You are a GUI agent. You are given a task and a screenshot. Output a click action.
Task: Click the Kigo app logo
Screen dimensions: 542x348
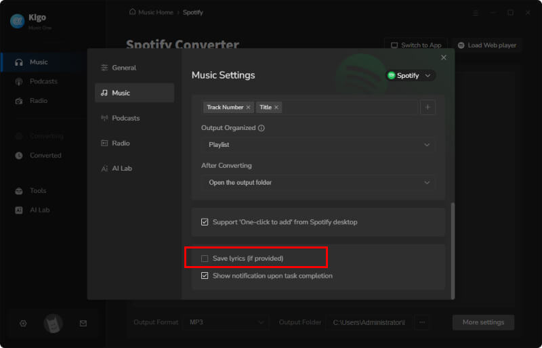[x=18, y=21]
